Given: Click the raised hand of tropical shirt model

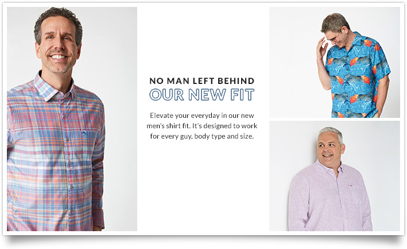Looking at the screenshot, I should coord(322,48).
